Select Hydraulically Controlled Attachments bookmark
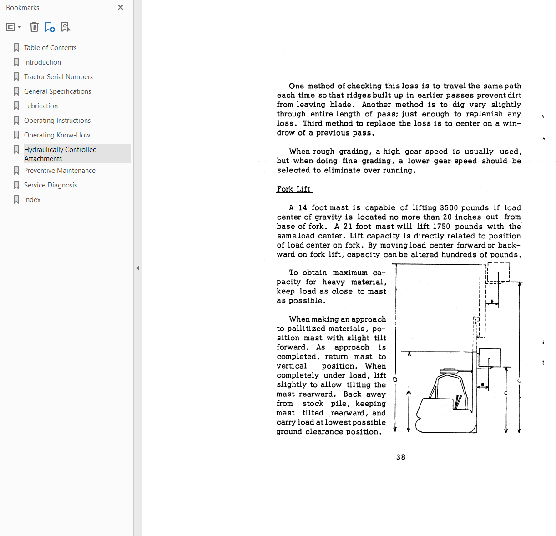Image resolution: width=556 pixels, height=536 pixels. 77,154
